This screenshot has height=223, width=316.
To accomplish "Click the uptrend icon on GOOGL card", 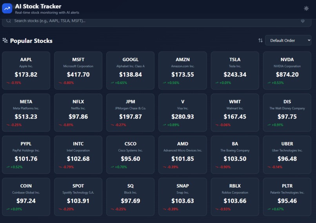I will (x=112, y=83).
